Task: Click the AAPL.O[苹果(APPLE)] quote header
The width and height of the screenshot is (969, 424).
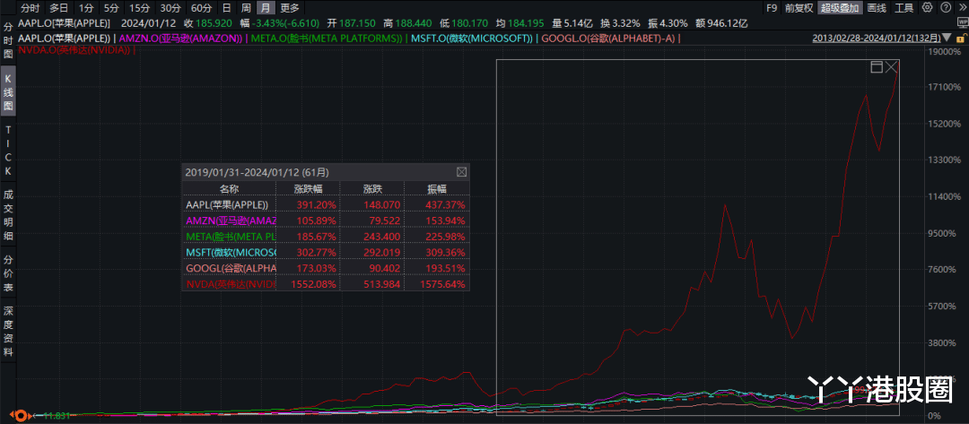Action: 65,24
